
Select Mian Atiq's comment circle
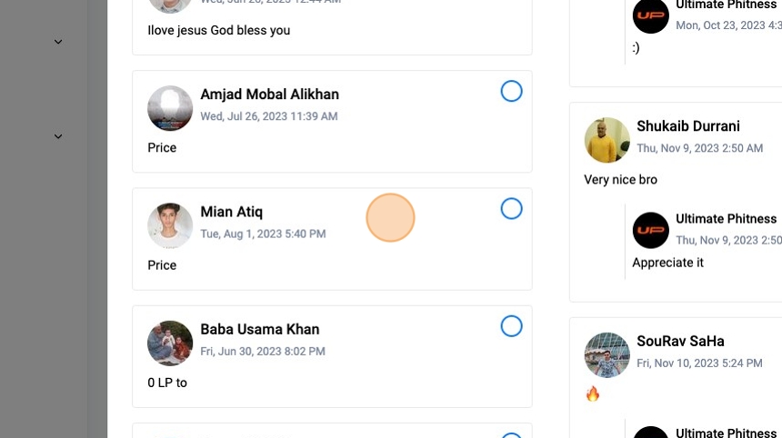[512, 209]
